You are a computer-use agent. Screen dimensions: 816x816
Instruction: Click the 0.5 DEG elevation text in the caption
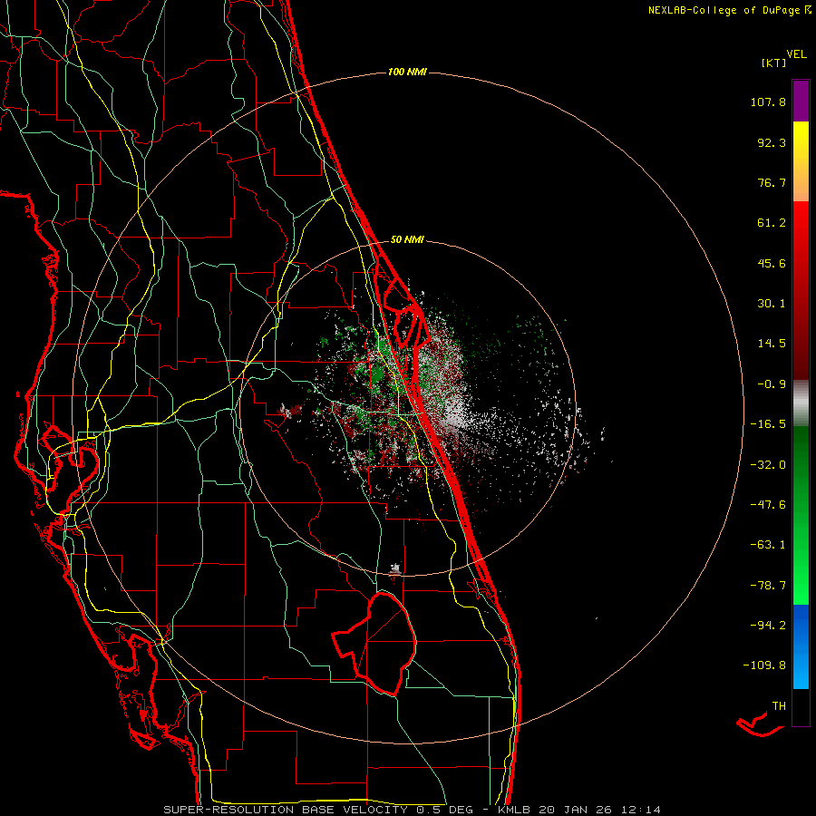444,810
